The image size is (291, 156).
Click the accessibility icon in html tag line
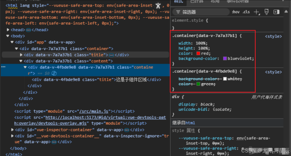click(158, 6)
